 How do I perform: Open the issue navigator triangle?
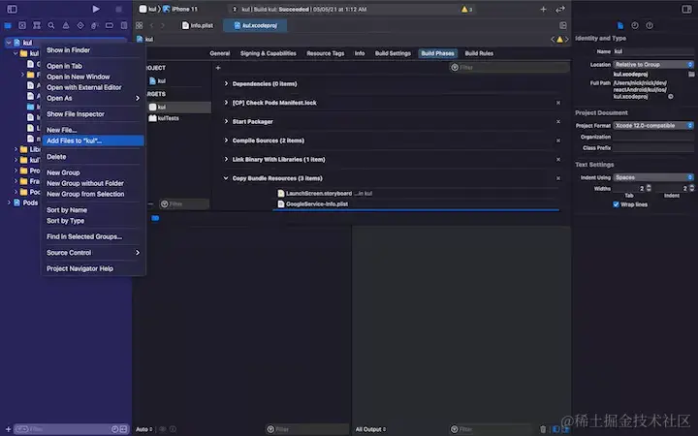(x=66, y=26)
